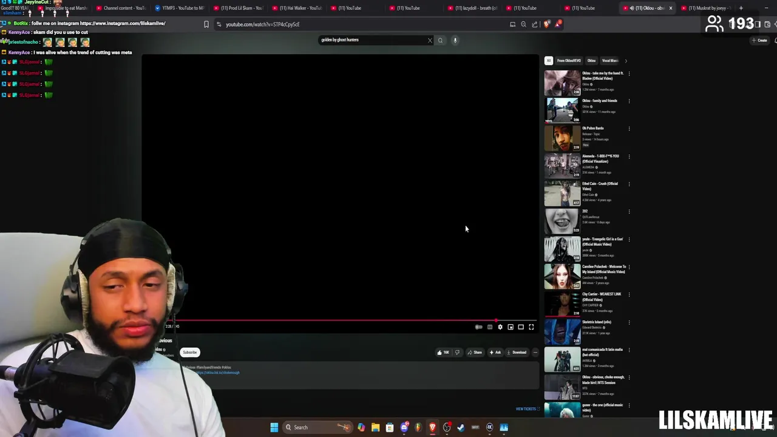
Task: Click the Windows taskbar Search box
Action: (x=317, y=427)
